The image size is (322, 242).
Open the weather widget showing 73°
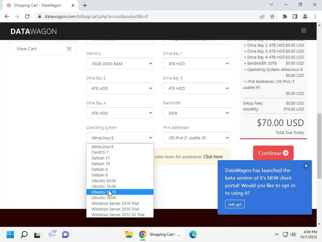pos(52,234)
